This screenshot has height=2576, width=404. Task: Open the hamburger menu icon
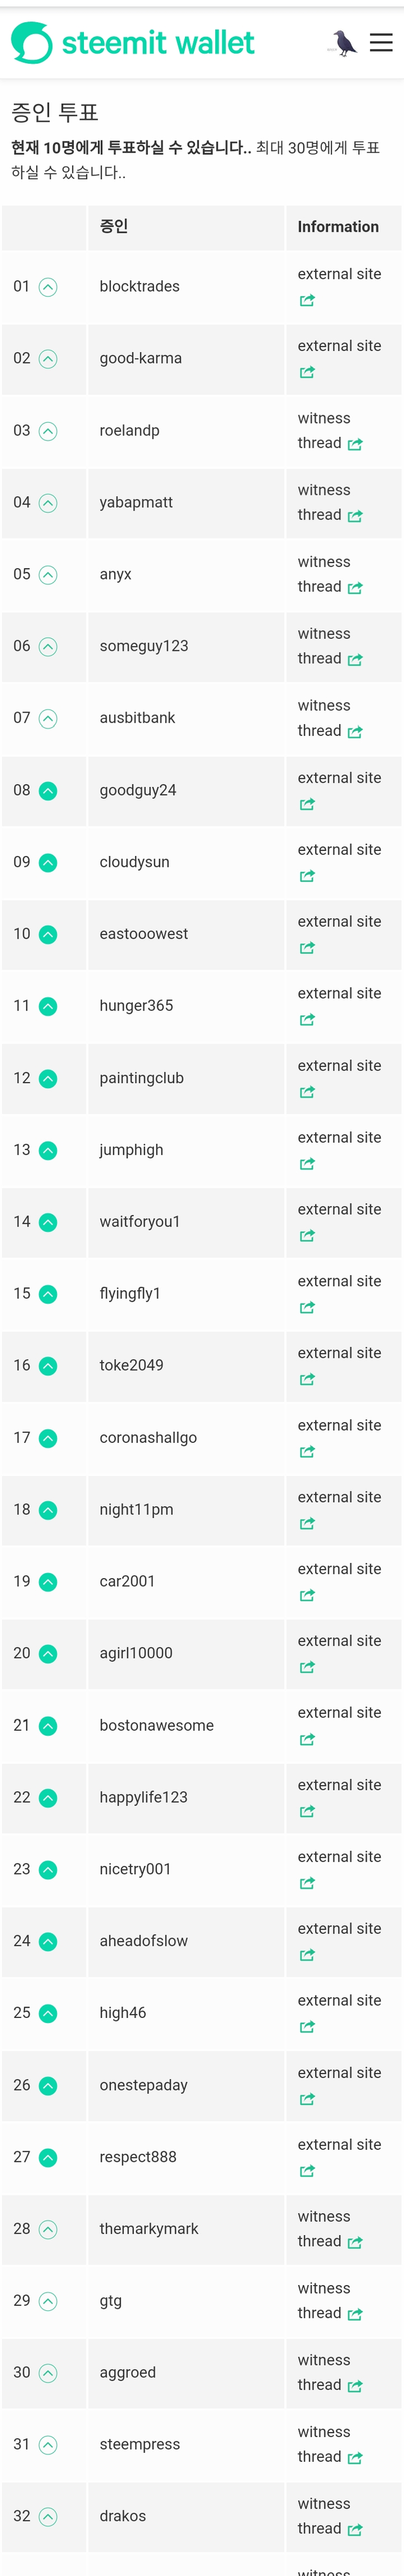(381, 42)
